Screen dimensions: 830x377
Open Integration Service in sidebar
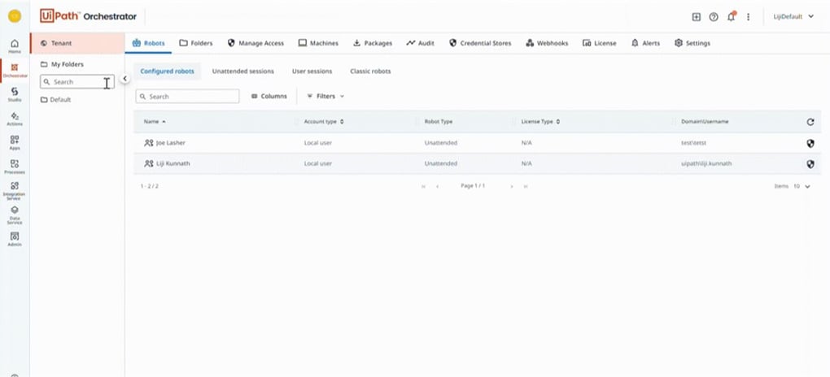click(15, 190)
